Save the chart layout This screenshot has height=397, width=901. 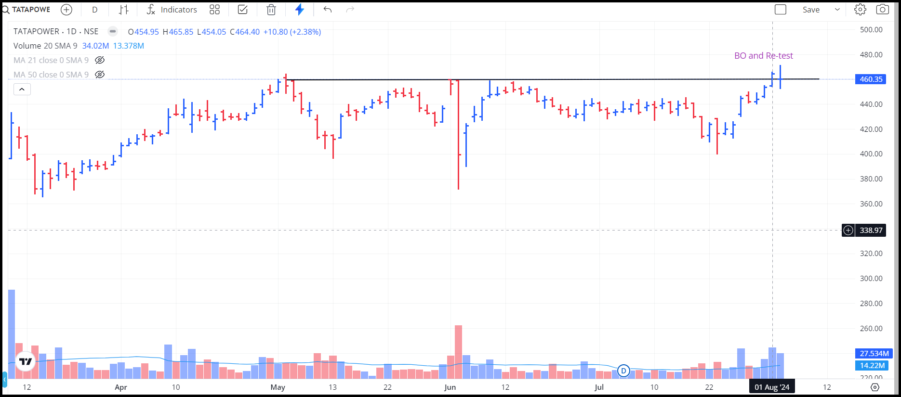point(811,10)
